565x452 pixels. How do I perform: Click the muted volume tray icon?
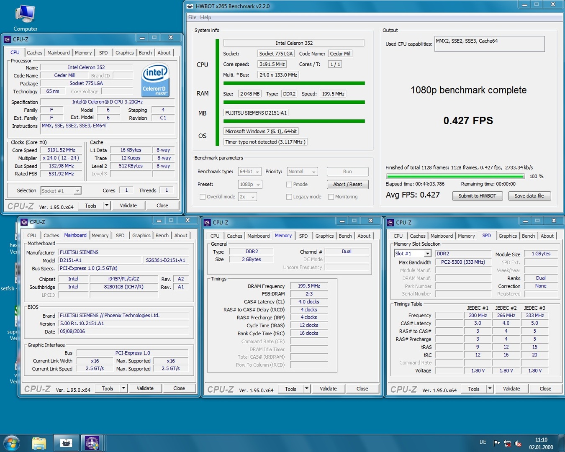coord(518,443)
